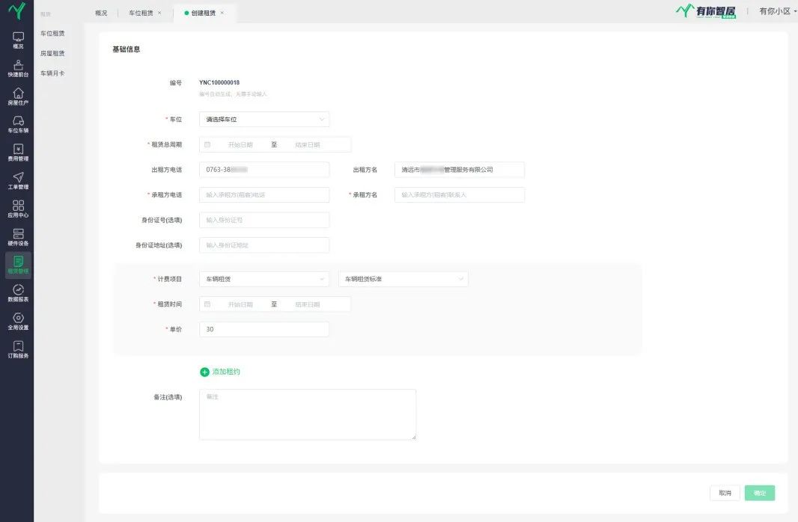Select 房屋租赁 in the submenu
Image resolution: width=798 pixels, height=522 pixels.
pos(52,53)
